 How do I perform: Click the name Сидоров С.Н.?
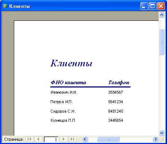click(63, 111)
